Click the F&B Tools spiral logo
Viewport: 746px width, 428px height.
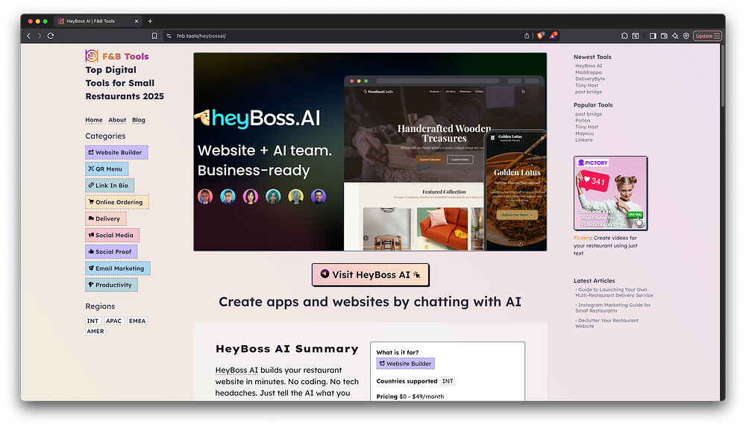pos(92,56)
